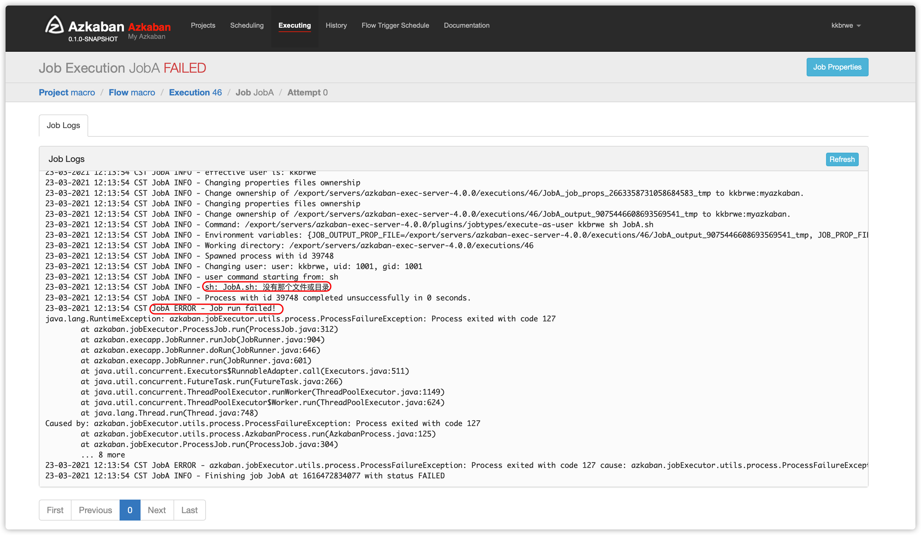Click the Azkaban brand name text
This screenshot has height=535, width=921.
coord(96,26)
